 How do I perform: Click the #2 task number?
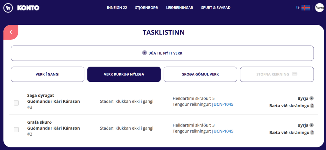click(x=30, y=134)
